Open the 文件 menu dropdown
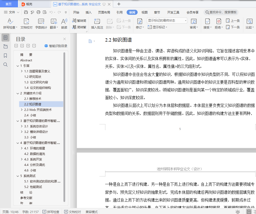The height and width of the screenshot is (214, 256). click(11, 12)
